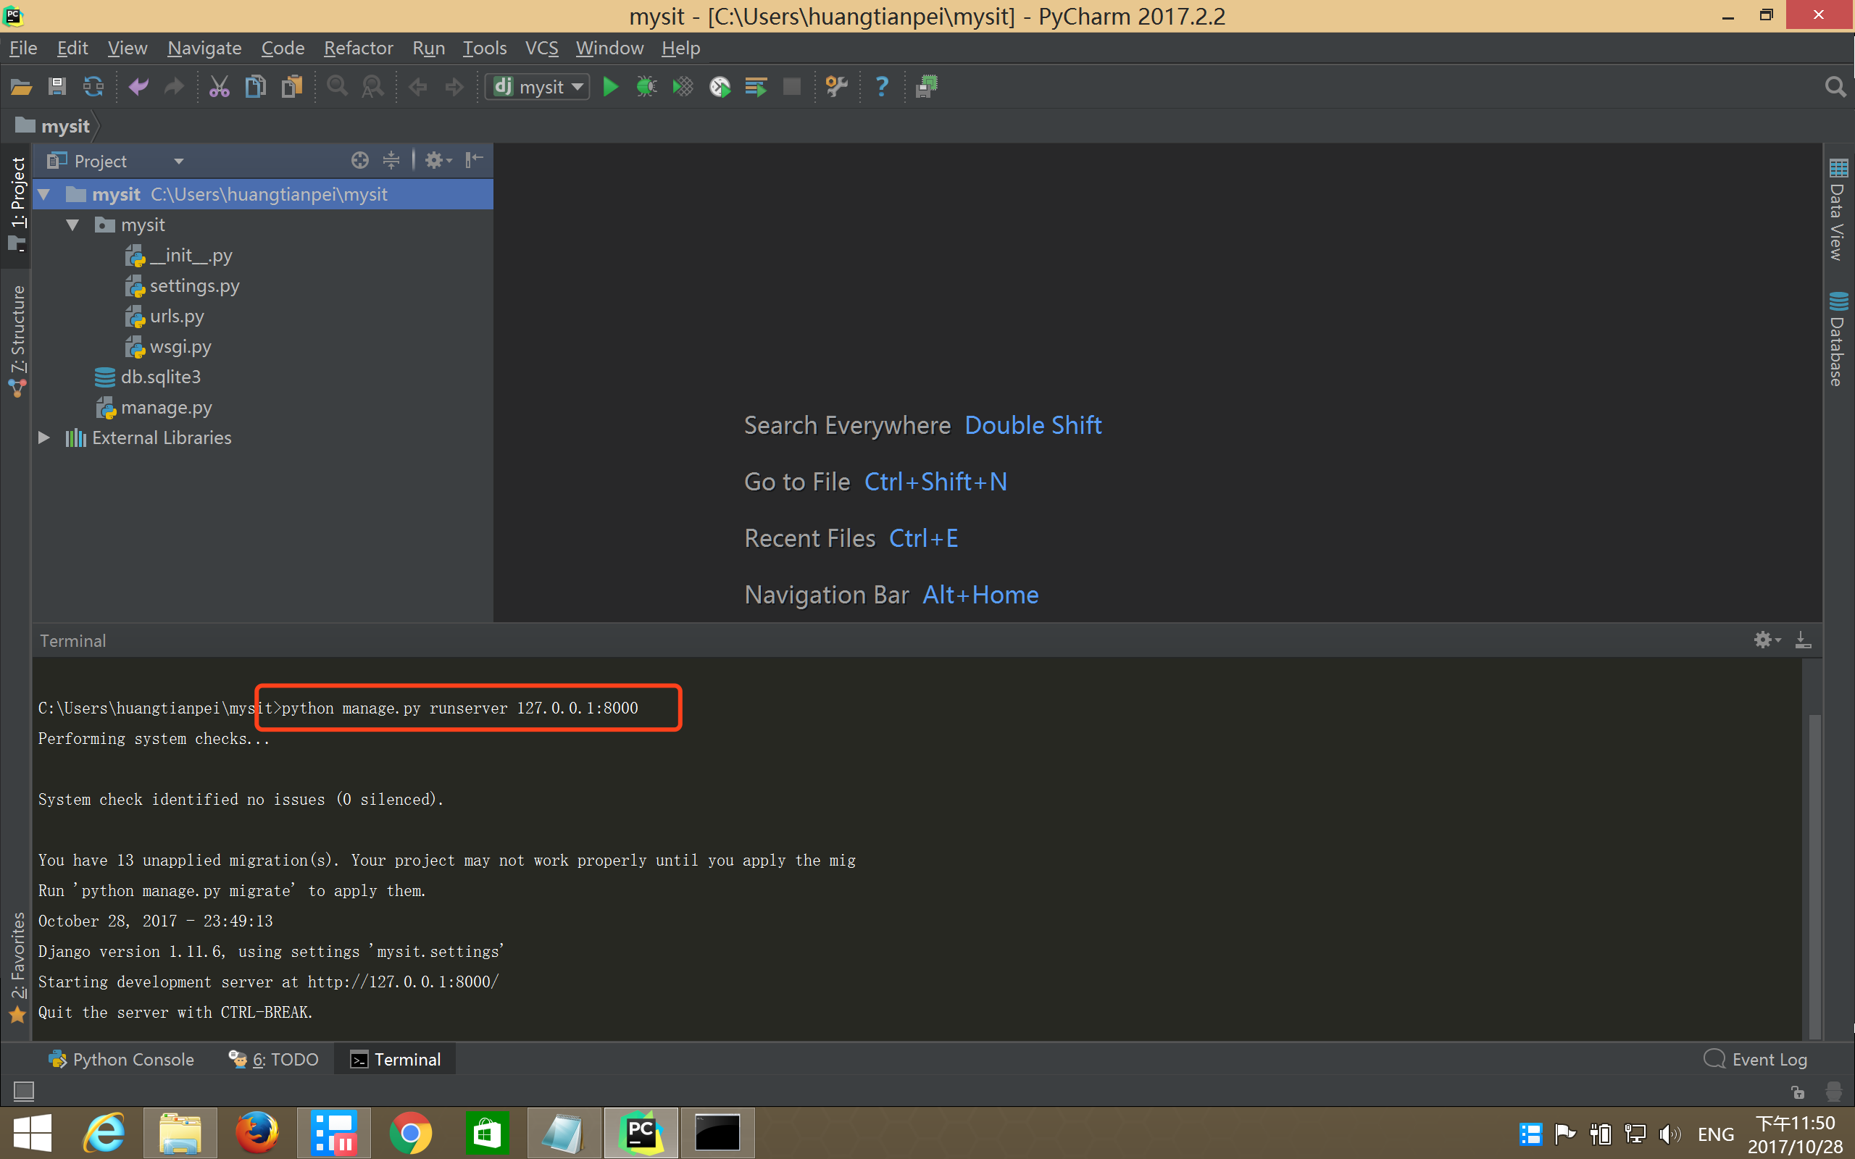Screen dimensions: 1855x1159
Task: Click the mysit breadcrumb in the navigation bar
Action: click(54, 126)
